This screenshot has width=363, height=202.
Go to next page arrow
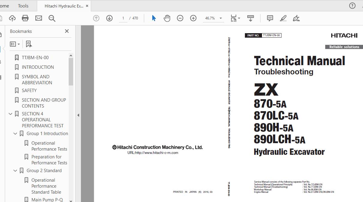tap(109, 18)
